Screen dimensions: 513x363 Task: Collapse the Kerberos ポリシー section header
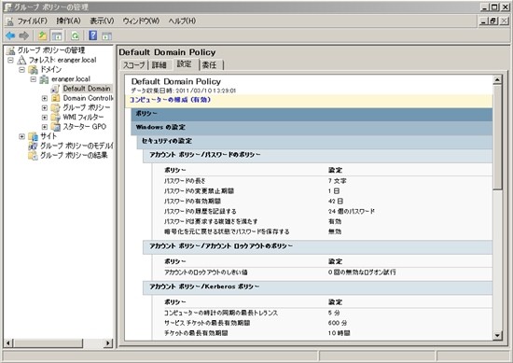318,287
